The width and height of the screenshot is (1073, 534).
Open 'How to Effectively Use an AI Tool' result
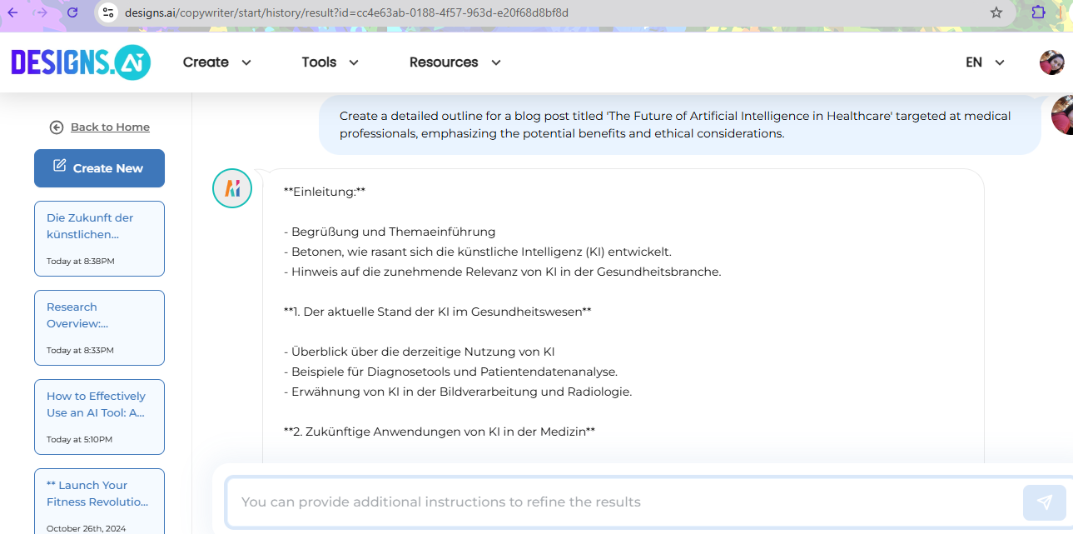[x=99, y=417]
